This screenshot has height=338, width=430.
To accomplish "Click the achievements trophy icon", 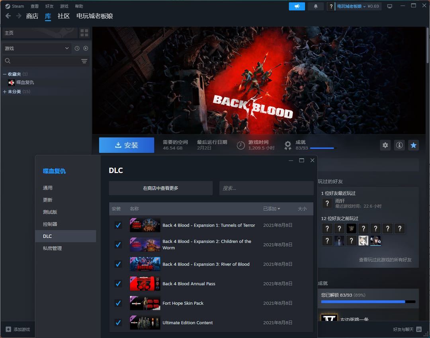I will click(288, 145).
